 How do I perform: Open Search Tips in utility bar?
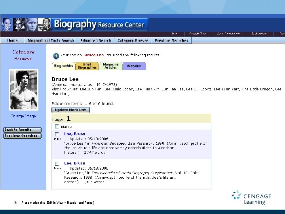pyautogui.click(x=198, y=34)
